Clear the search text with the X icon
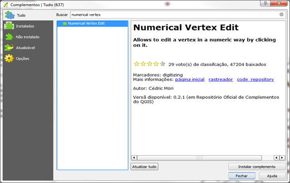 coord(281,15)
